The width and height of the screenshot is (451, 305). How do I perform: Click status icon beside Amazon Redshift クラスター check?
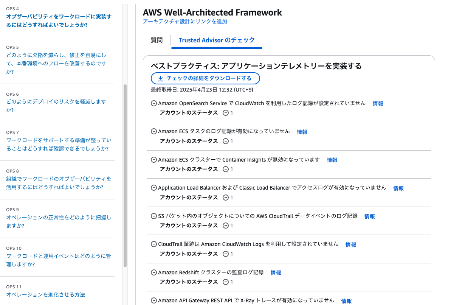[x=154, y=272]
